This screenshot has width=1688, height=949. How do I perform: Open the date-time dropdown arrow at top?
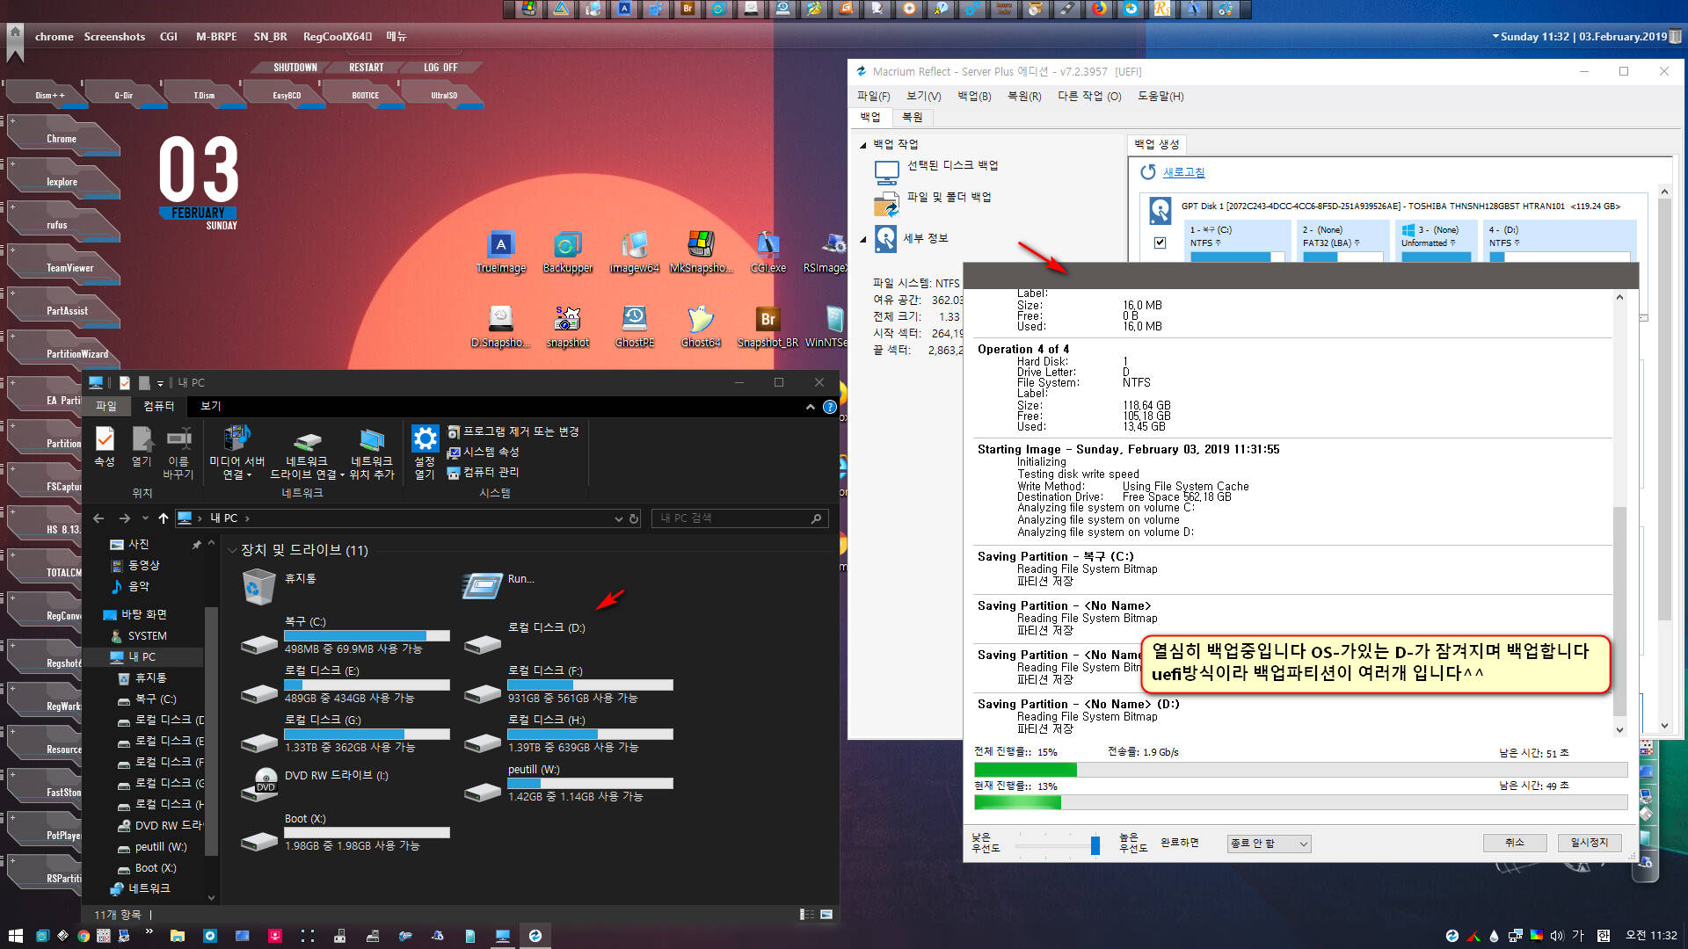1495,37
